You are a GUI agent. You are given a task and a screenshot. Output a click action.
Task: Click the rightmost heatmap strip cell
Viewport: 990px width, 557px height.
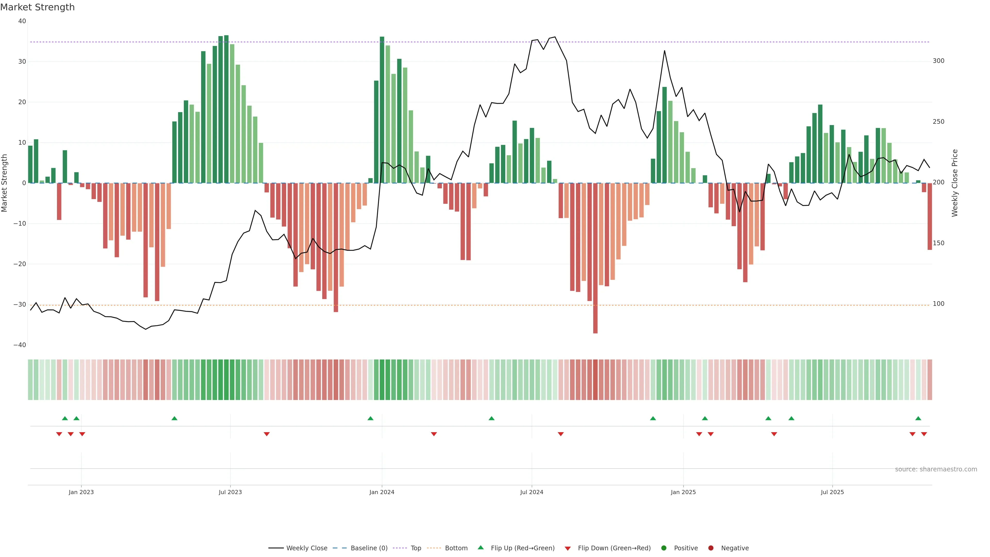coord(930,380)
